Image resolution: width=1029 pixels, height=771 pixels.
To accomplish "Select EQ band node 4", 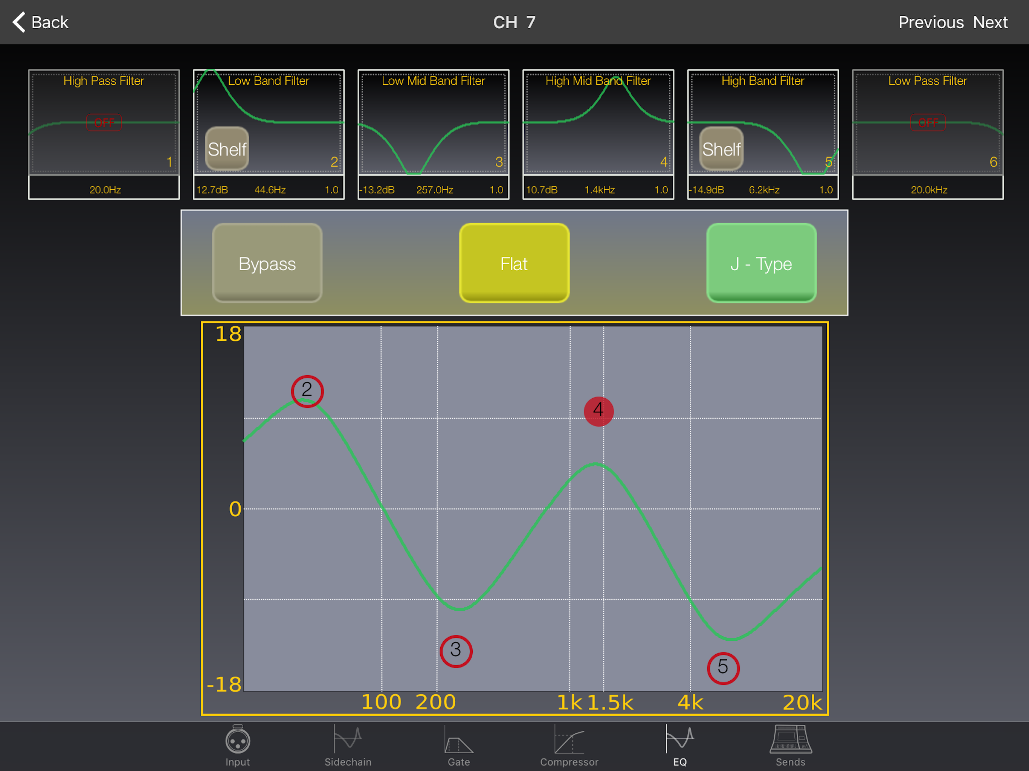I will 599,411.
